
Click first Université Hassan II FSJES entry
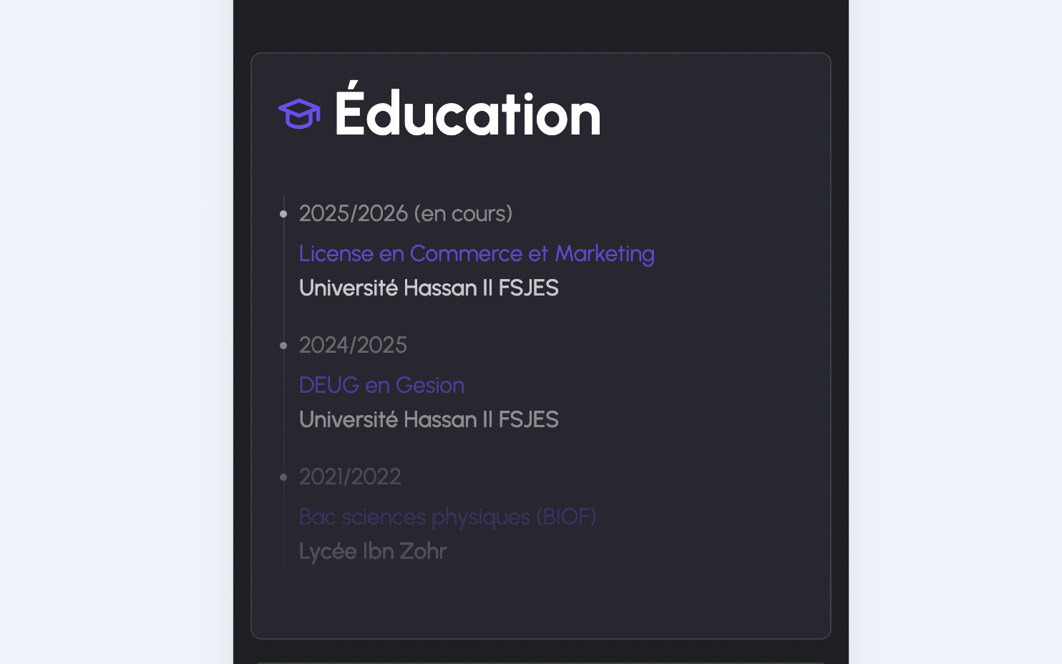[x=429, y=288]
